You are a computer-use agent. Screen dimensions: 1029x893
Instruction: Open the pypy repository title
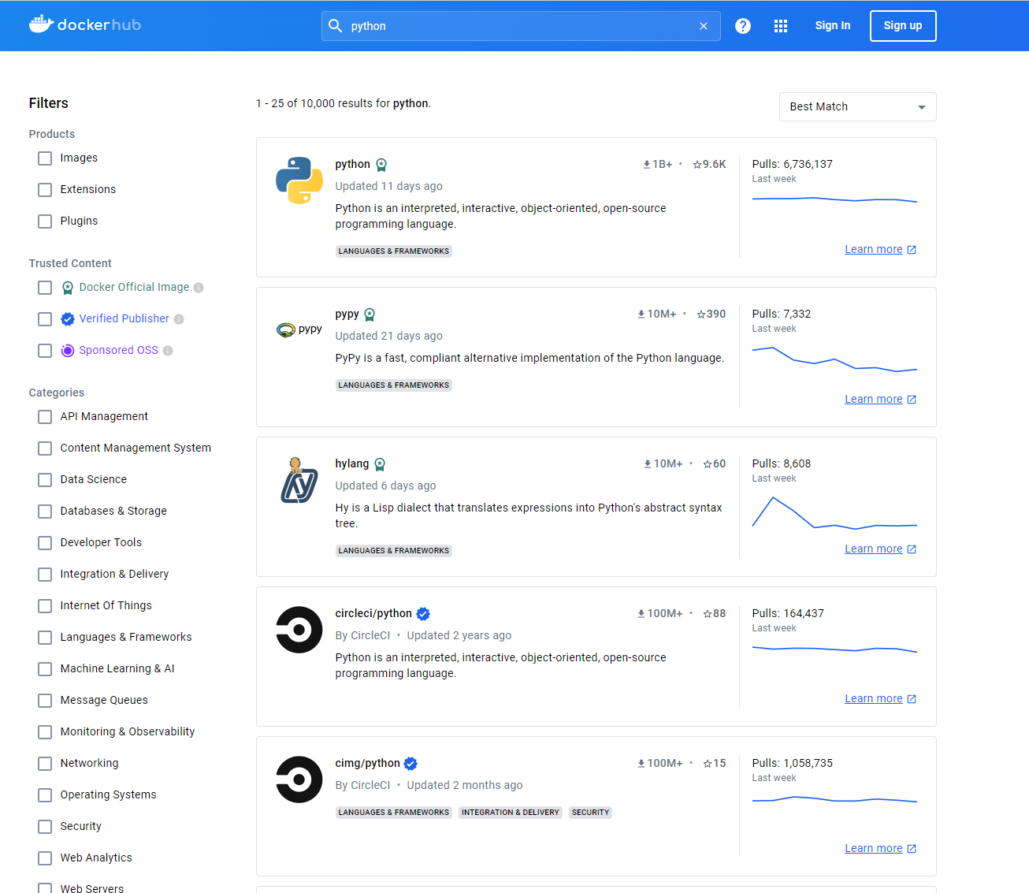[x=347, y=314]
